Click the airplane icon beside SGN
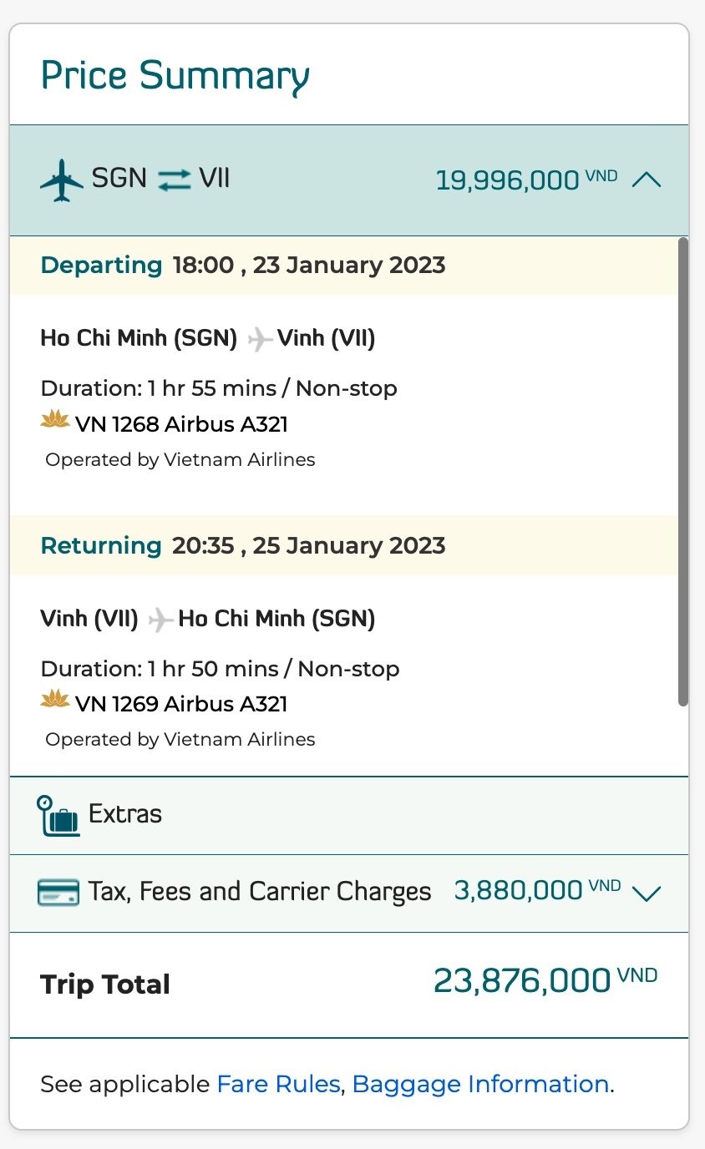This screenshot has height=1149, width=705. click(62, 180)
